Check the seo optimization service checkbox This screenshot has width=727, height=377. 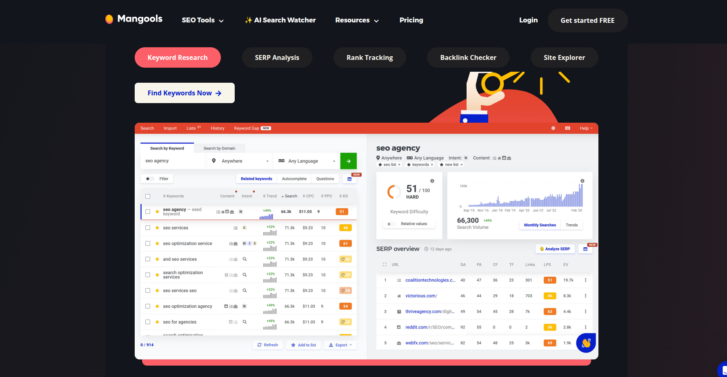pos(148,243)
